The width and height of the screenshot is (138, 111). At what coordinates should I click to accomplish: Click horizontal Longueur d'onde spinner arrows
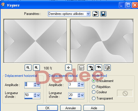35,95
